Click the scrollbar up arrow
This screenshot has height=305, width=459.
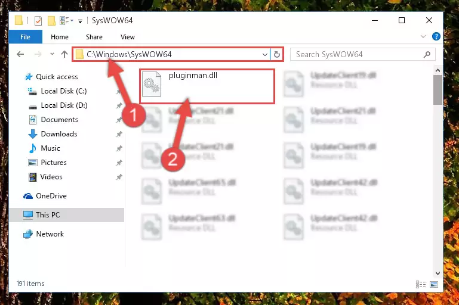(438, 70)
